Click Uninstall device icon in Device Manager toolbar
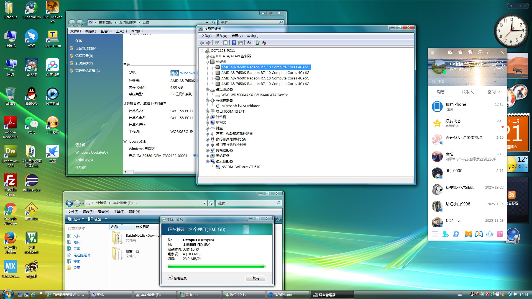 click(x=264, y=43)
